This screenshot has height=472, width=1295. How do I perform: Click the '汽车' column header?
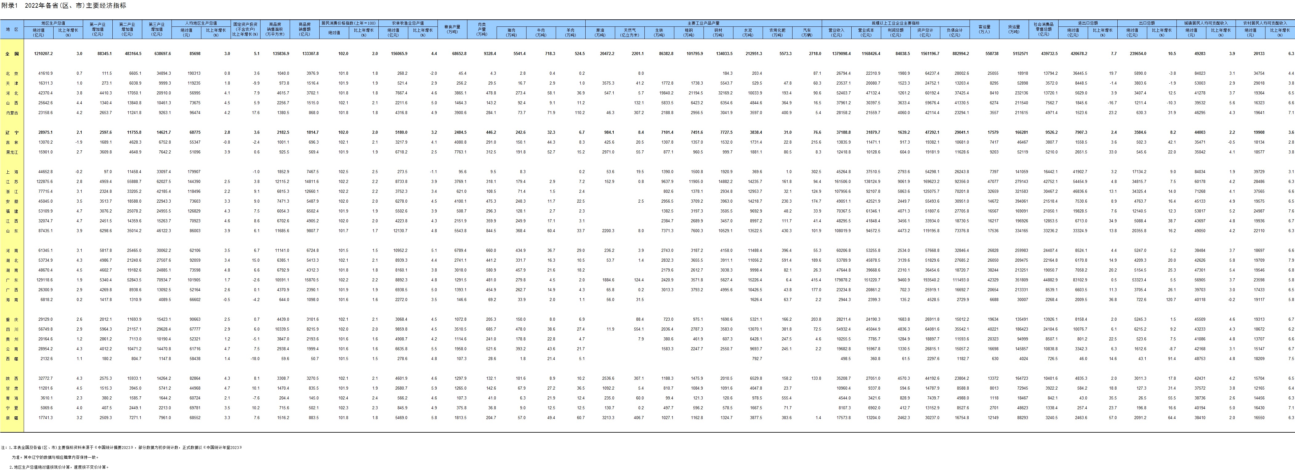tap(807, 33)
